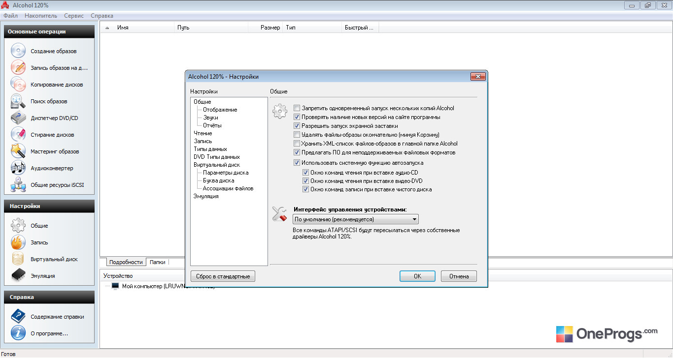673x358 pixels.
Task: Uncheck Разрешить запуск экранной заставки
Action: 297,126
